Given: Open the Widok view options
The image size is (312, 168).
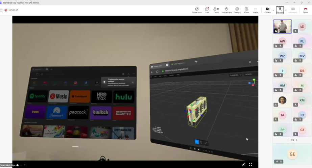Looking at the screenshot, I should point(246,10).
